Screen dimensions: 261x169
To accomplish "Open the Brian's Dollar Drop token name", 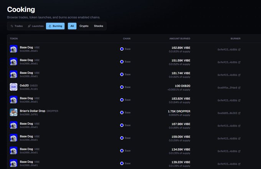I will pos(33,111).
